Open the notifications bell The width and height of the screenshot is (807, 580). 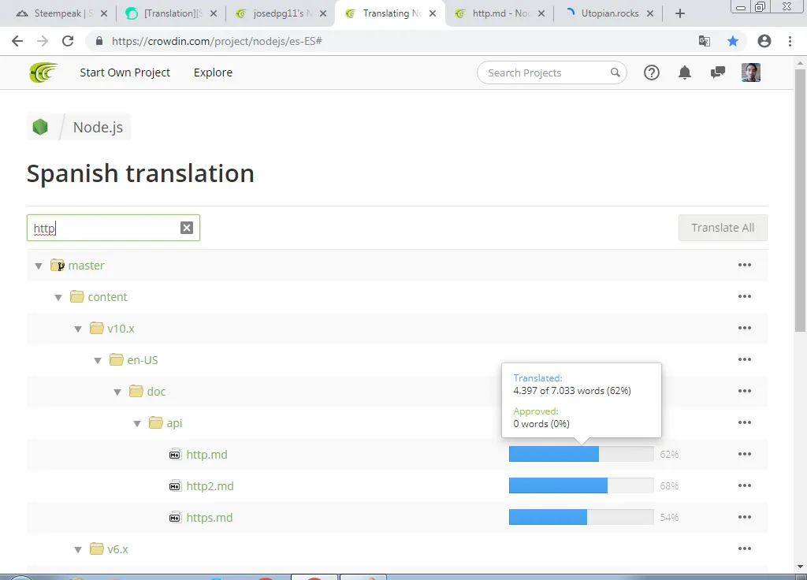685,72
